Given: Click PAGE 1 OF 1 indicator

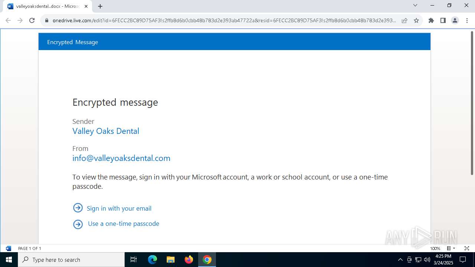Looking at the screenshot, I should pos(30,248).
